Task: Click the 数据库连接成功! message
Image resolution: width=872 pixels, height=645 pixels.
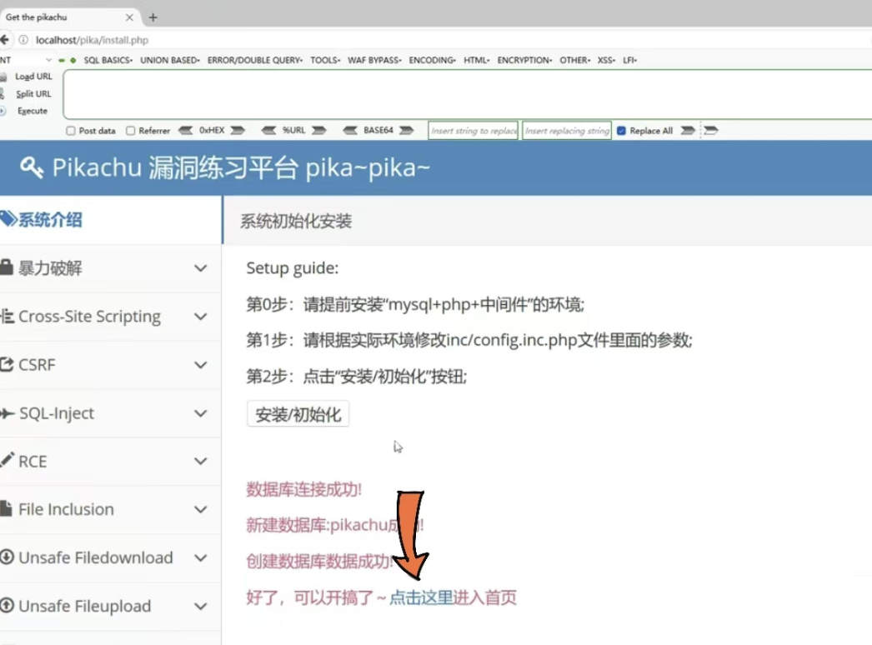Action: [304, 489]
